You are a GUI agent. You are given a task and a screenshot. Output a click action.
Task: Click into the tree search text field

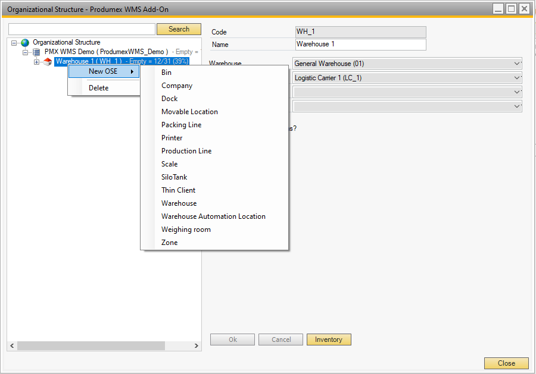[82, 29]
